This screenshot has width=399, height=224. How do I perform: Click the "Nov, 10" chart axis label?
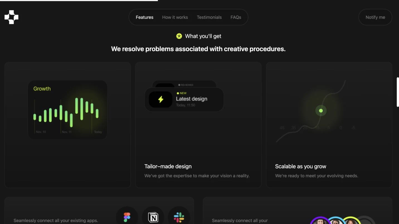41,132
